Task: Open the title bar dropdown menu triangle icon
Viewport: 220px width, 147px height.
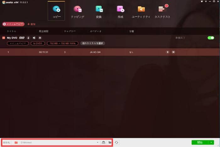Action: click(x=206, y=1)
